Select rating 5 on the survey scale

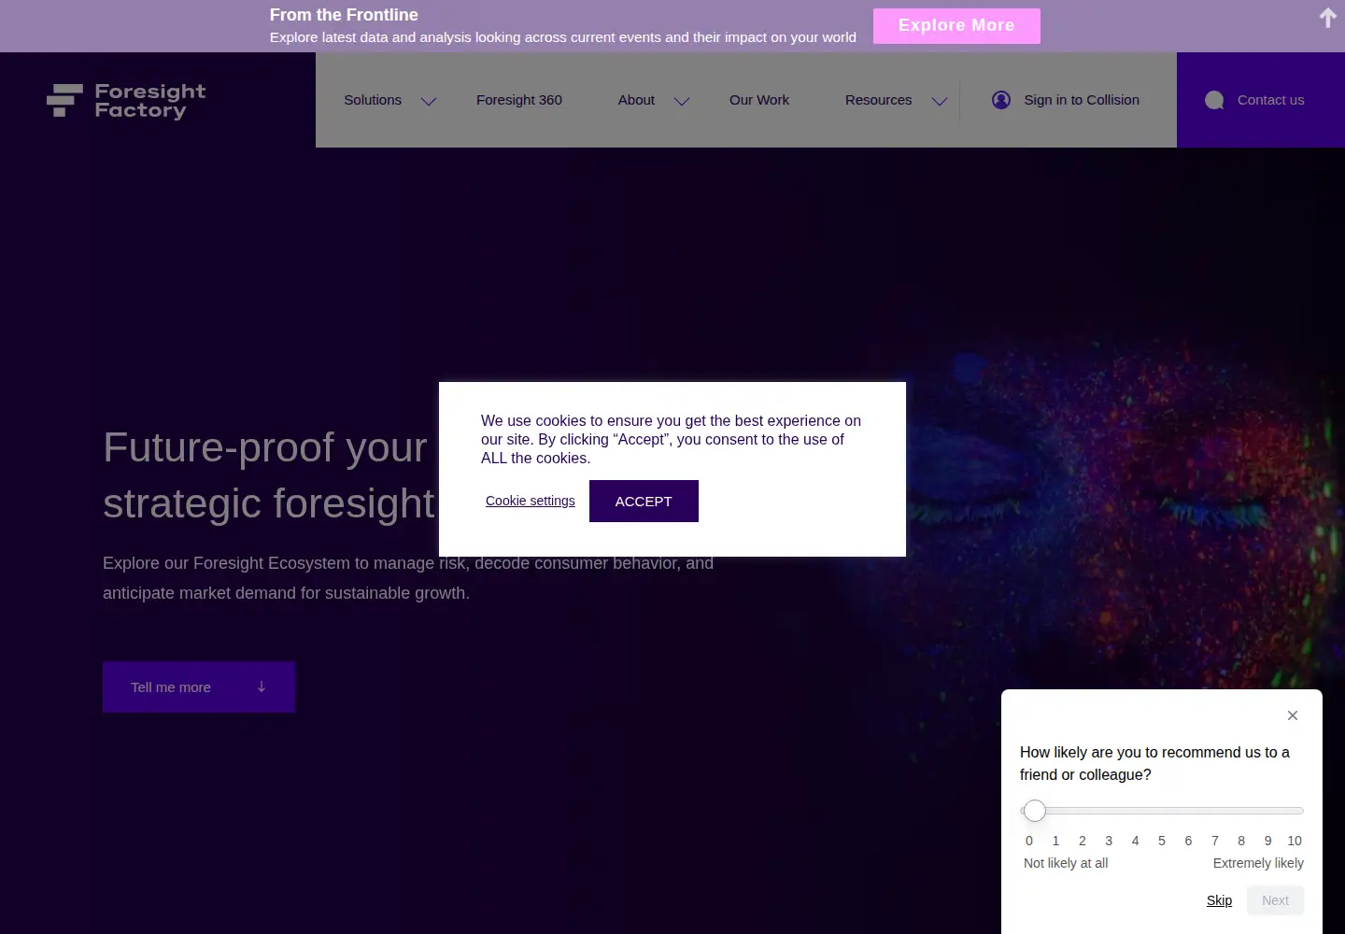[1162, 841]
